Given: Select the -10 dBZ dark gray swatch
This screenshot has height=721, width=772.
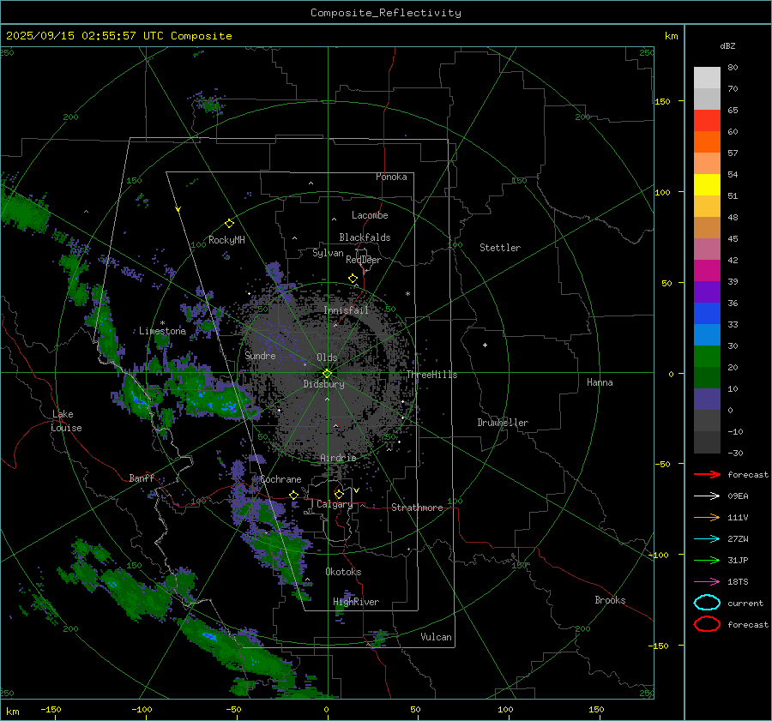Looking at the screenshot, I should pos(707,442).
